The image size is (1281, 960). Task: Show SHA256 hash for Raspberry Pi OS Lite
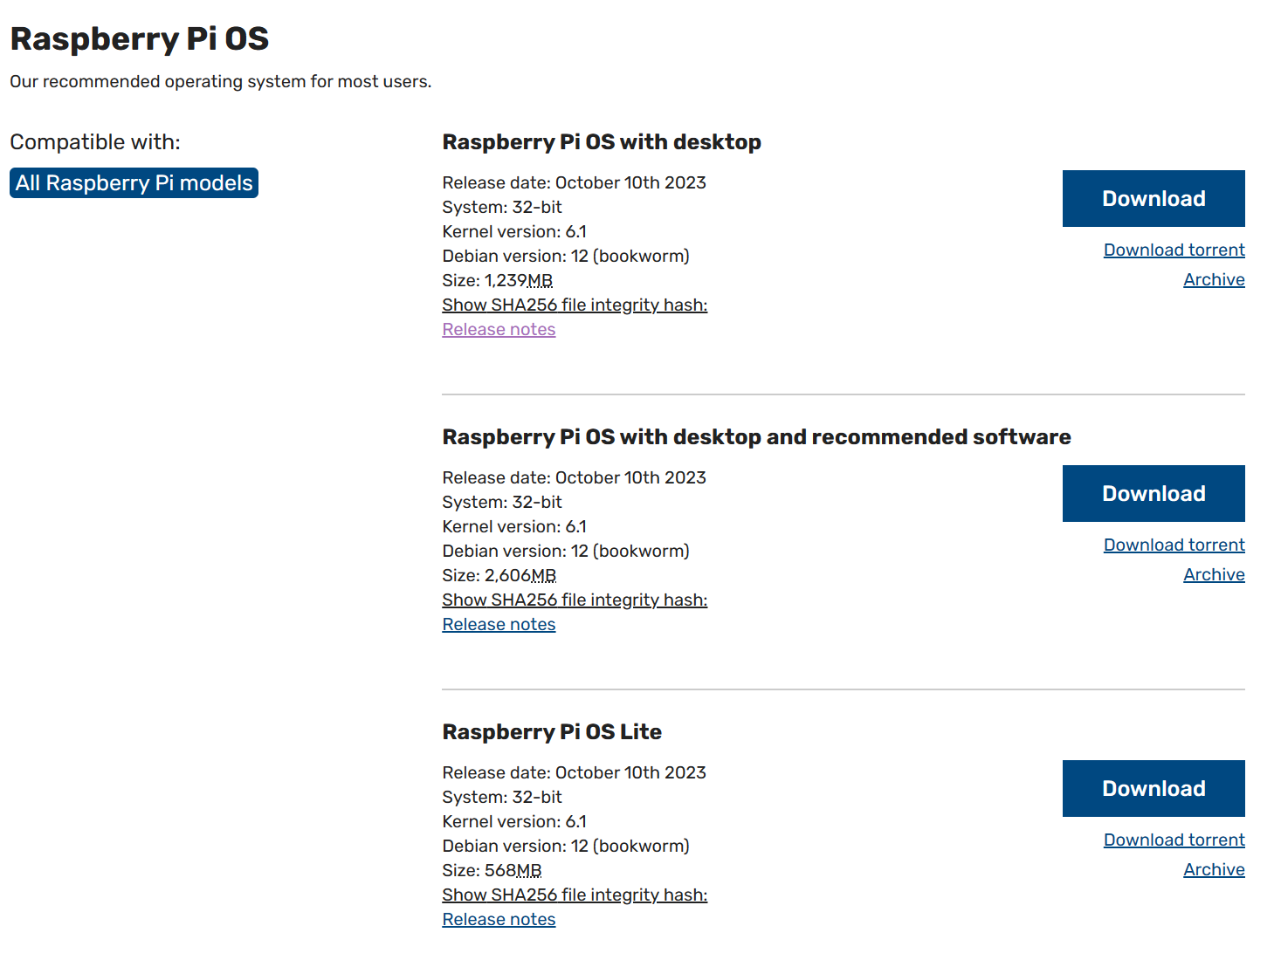[x=574, y=895]
